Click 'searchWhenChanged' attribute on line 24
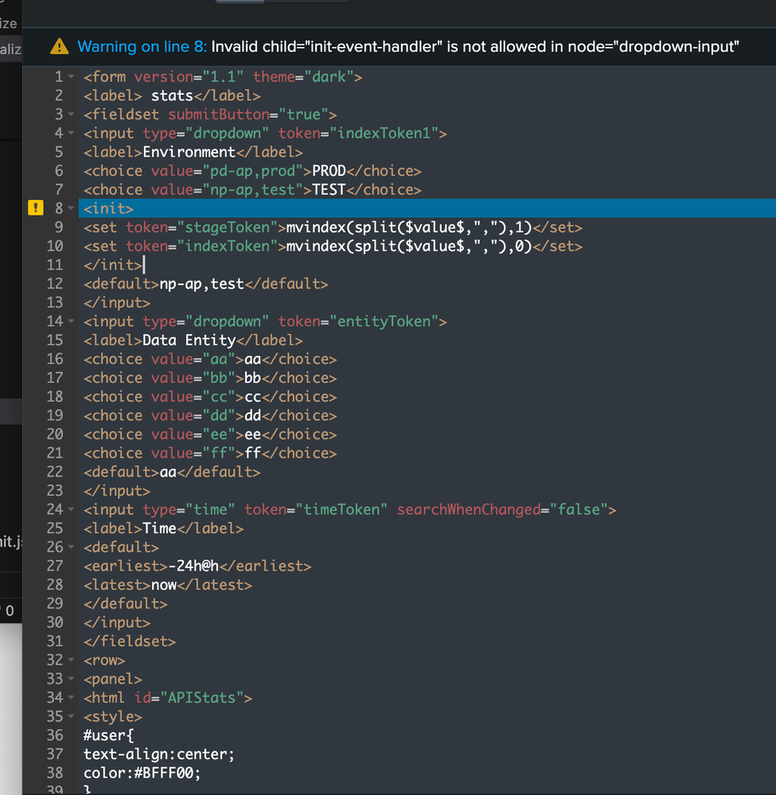The width and height of the screenshot is (776, 795). click(469, 509)
